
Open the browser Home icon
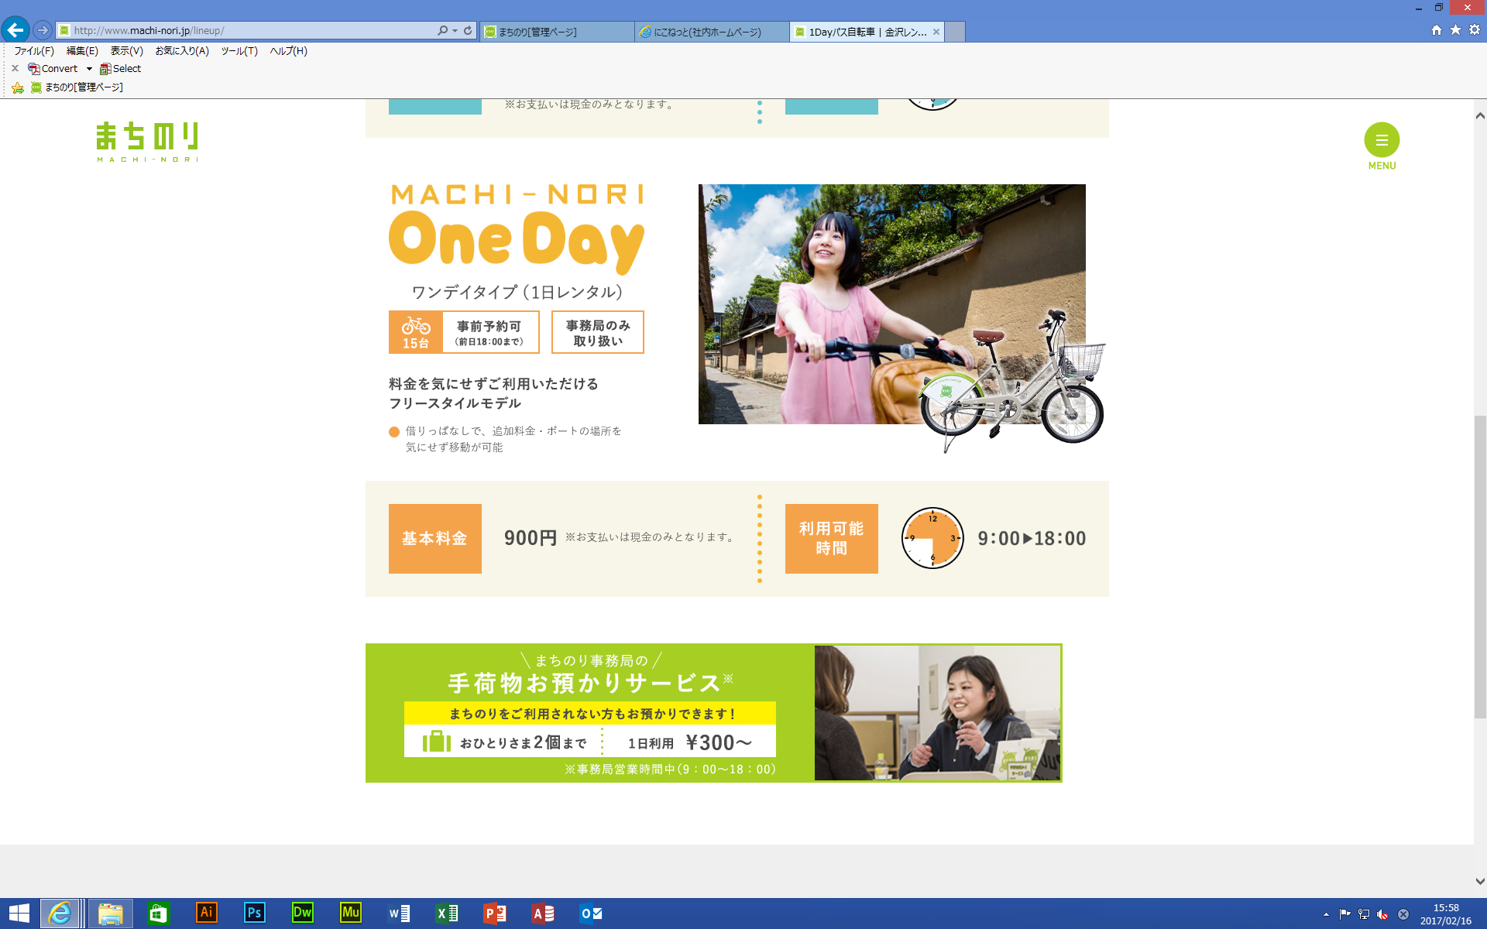pos(1437,30)
